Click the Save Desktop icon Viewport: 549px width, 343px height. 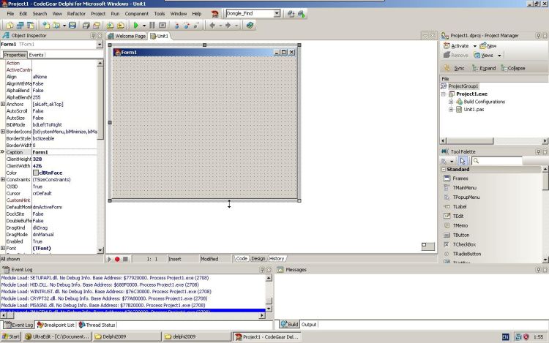tap(291, 14)
